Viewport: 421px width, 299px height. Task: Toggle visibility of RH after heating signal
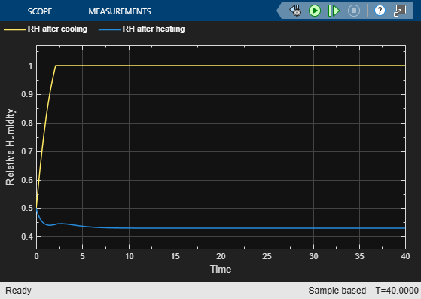[x=154, y=29]
